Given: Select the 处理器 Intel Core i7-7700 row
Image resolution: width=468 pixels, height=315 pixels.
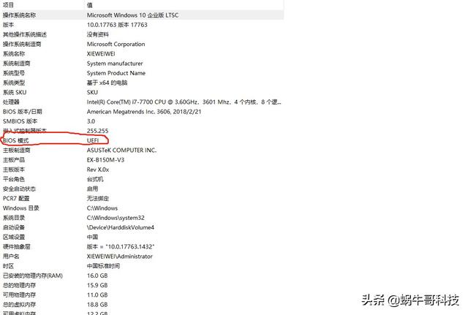Looking at the screenshot, I should (x=142, y=102).
